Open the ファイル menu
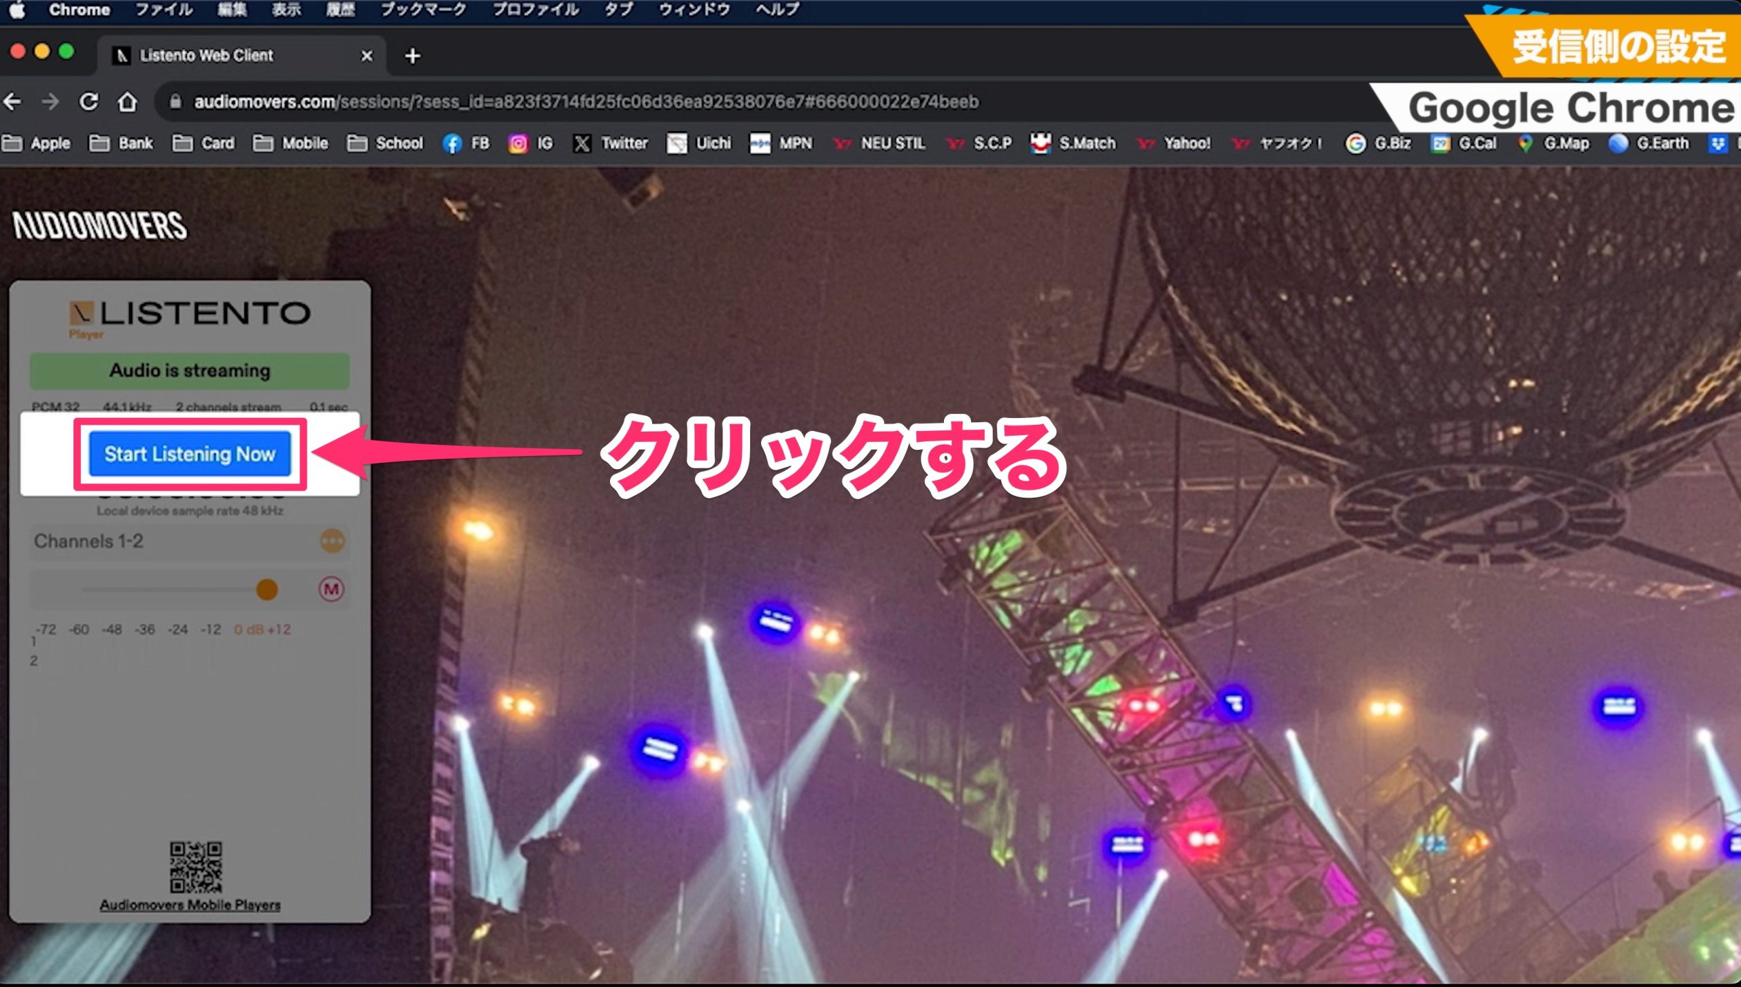 [x=164, y=10]
